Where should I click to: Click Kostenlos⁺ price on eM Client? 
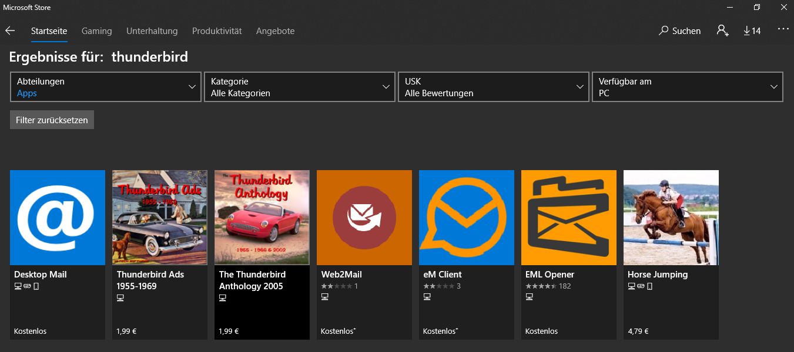tap(441, 331)
